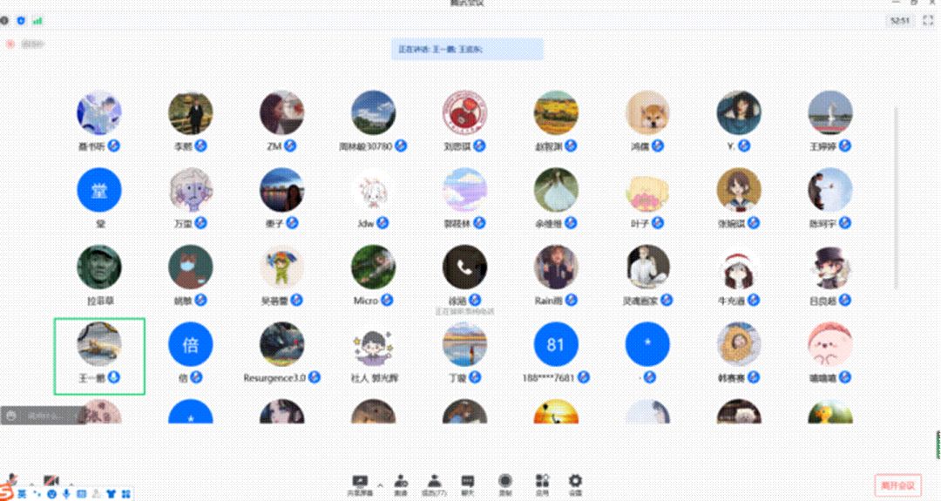
Task: Toggle fullscreen with top-right icon
Action: [927, 20]
